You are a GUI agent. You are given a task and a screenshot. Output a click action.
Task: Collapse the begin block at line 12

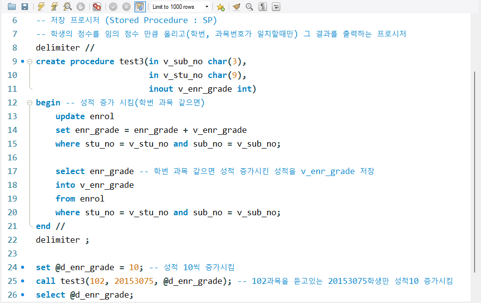30,102
